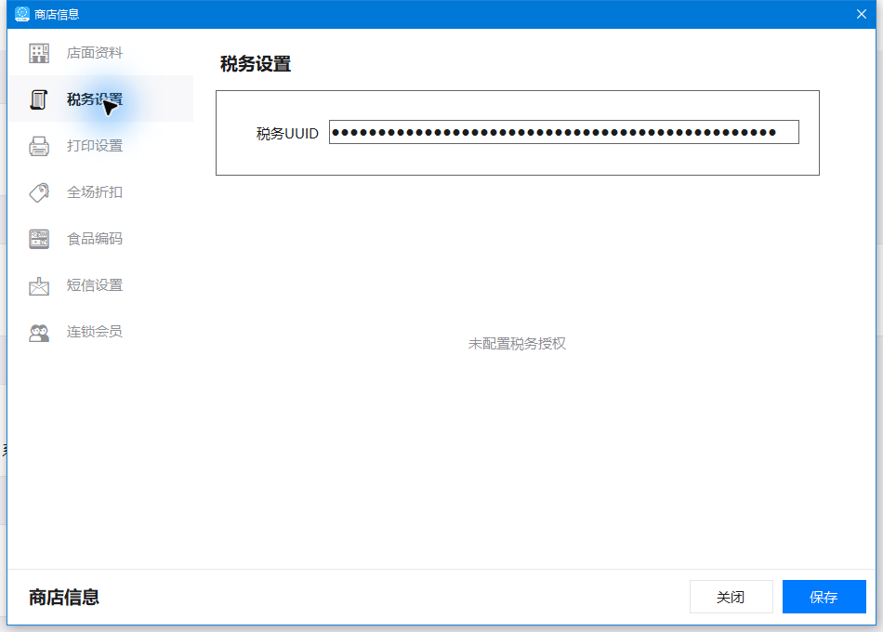Click the 食品编码 barcode icon

(x=39, y=239)
